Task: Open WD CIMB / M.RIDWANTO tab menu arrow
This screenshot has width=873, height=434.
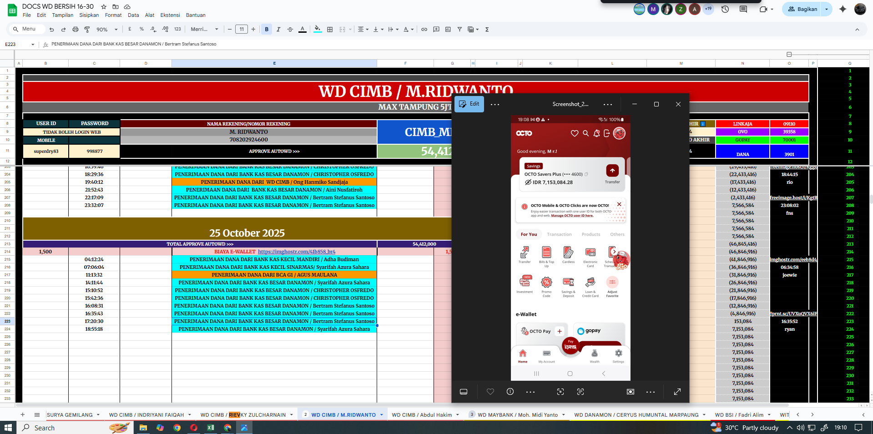Action: tap(382, 415)
